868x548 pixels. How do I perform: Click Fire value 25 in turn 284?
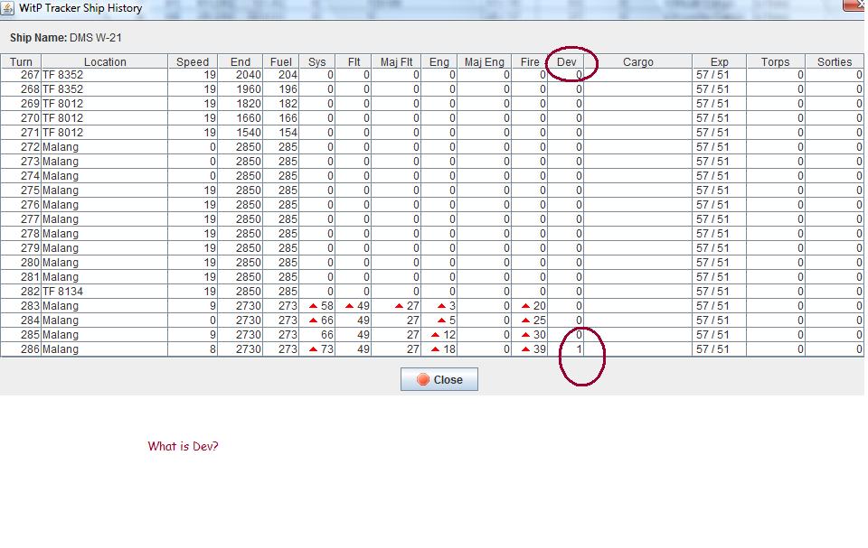pyautogui.click(x=529, y=320)
